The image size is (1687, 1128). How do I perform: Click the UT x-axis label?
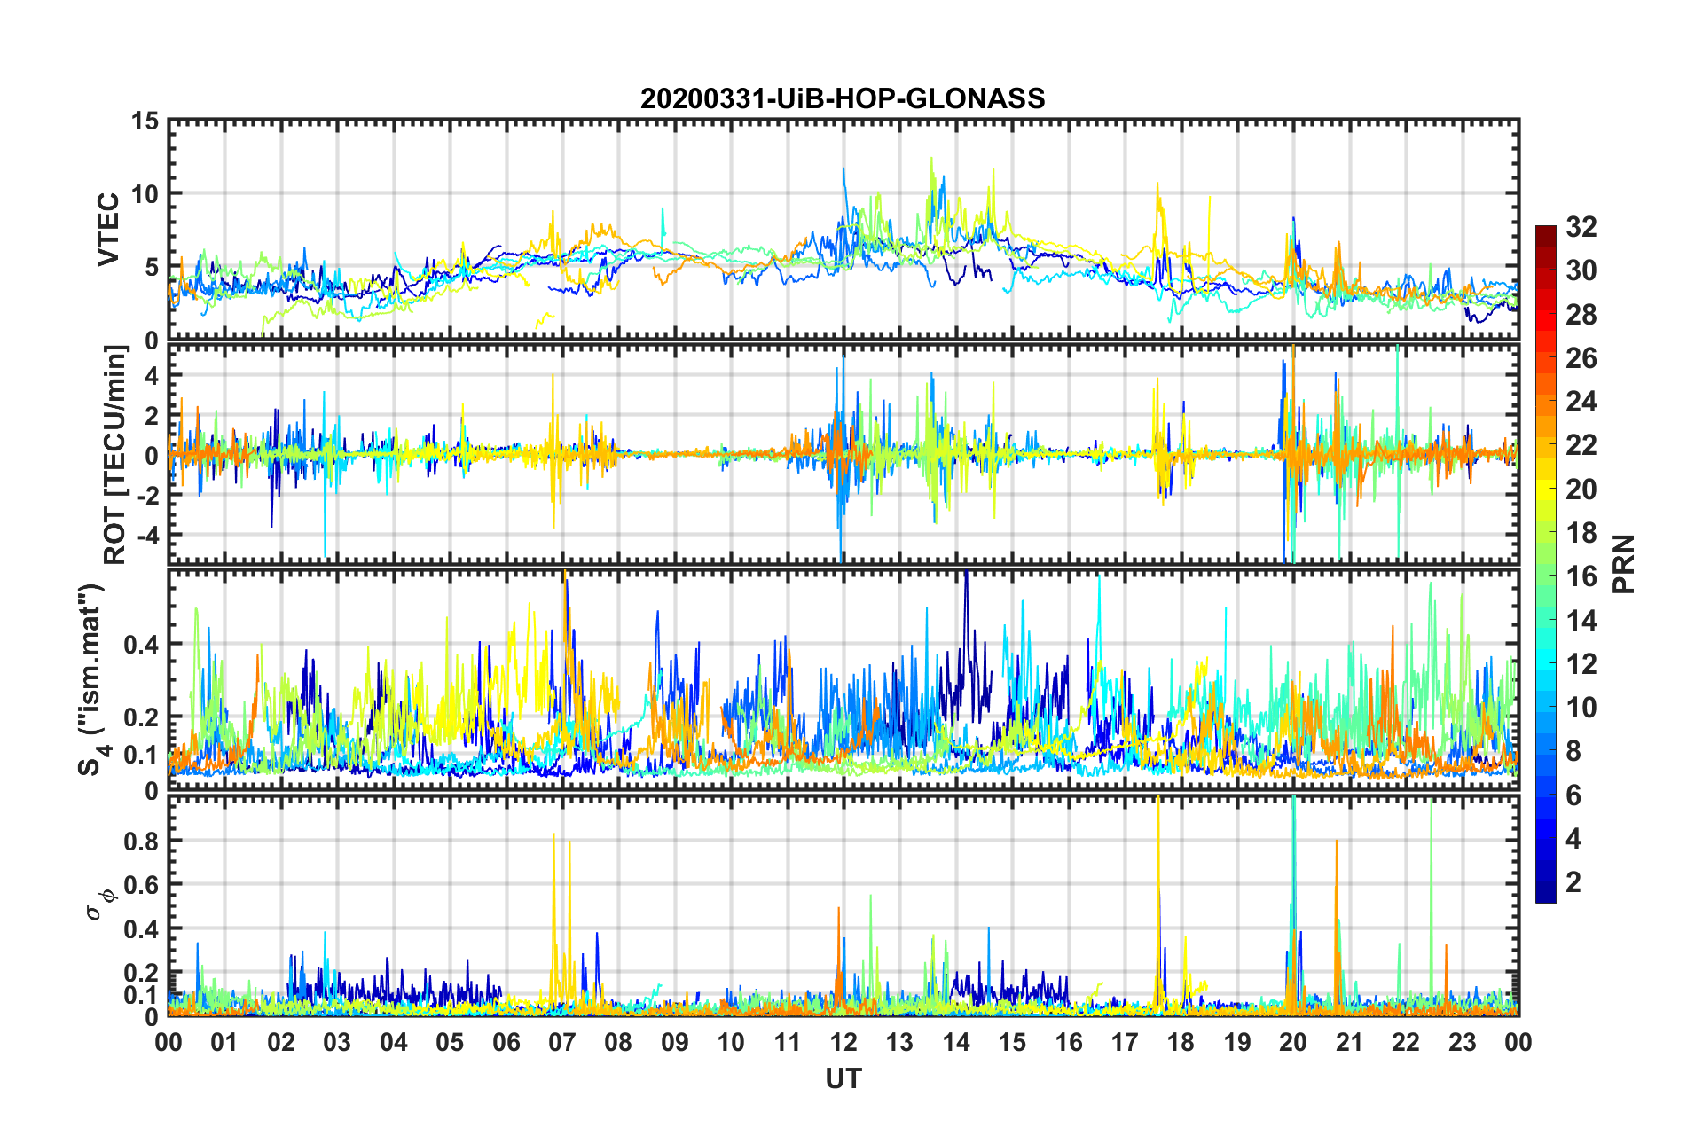pos(843,1078)
